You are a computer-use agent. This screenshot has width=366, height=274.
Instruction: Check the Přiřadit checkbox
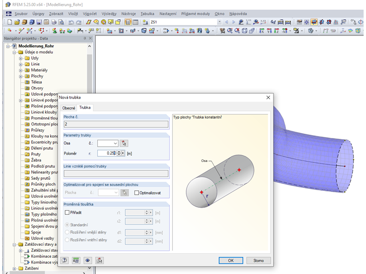click(x=67, y=212)
